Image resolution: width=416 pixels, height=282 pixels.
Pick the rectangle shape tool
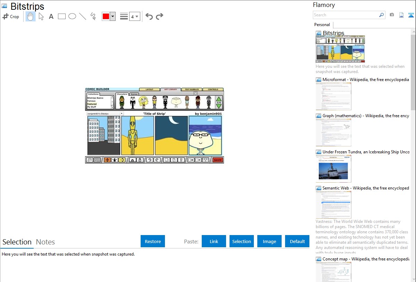(x=61, y=16)
